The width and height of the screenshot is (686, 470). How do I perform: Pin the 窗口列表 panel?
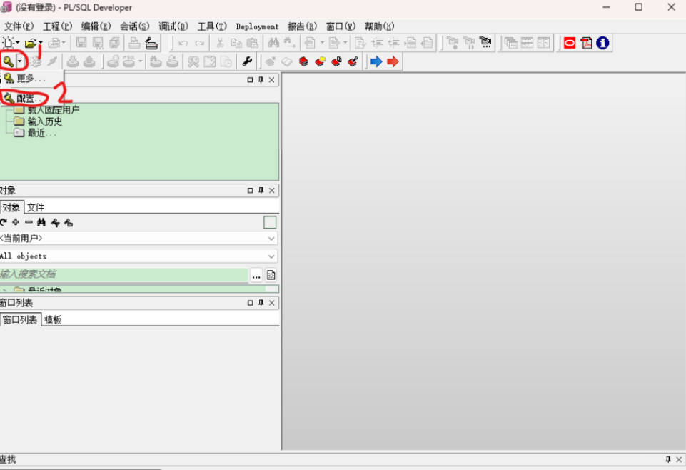coord(261,303)
